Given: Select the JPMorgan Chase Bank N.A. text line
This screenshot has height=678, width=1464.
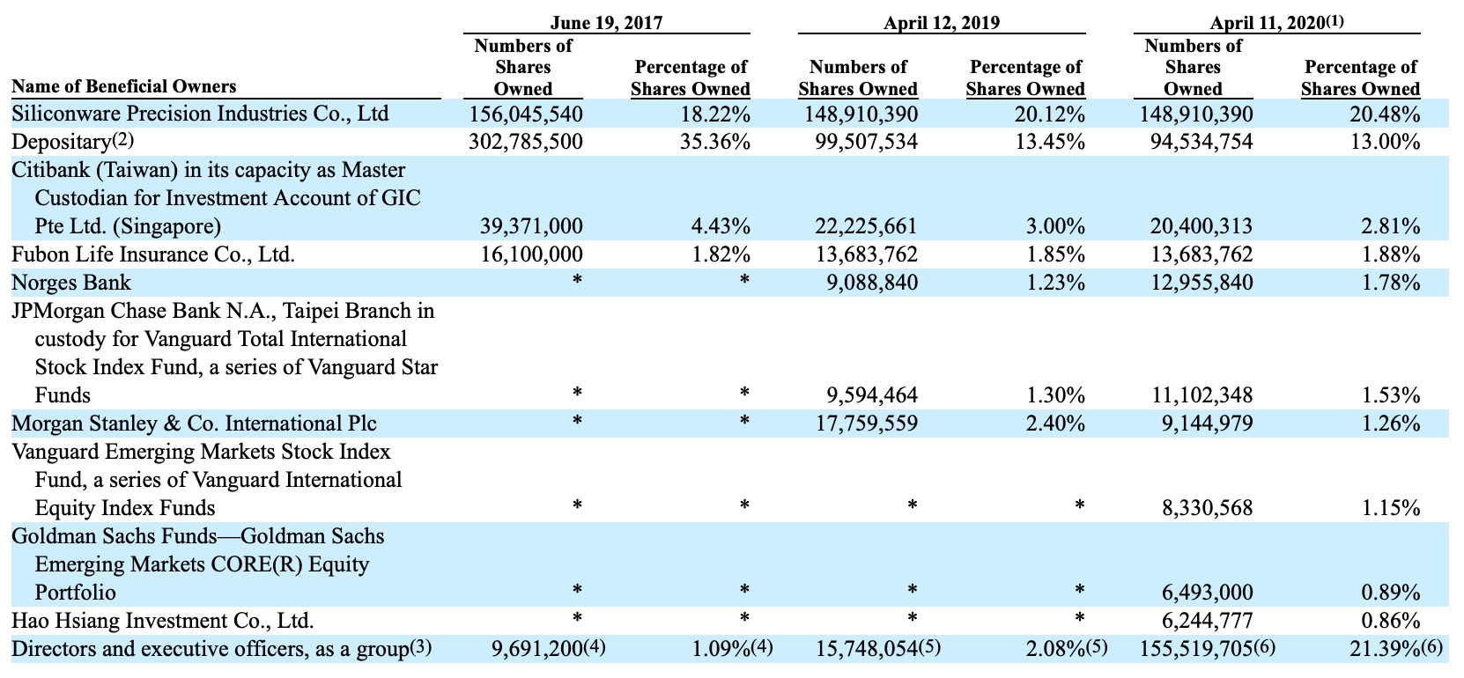Looking at the screenshot, I should (x=223, y=311).
